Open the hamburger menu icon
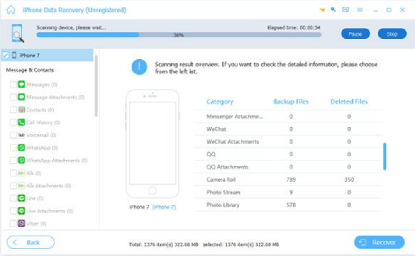 pos(360,10)
